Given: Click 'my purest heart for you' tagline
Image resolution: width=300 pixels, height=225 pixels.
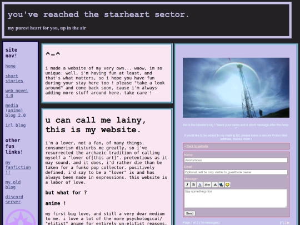Looking at the screenshot, I should click(x=47, y=28).
